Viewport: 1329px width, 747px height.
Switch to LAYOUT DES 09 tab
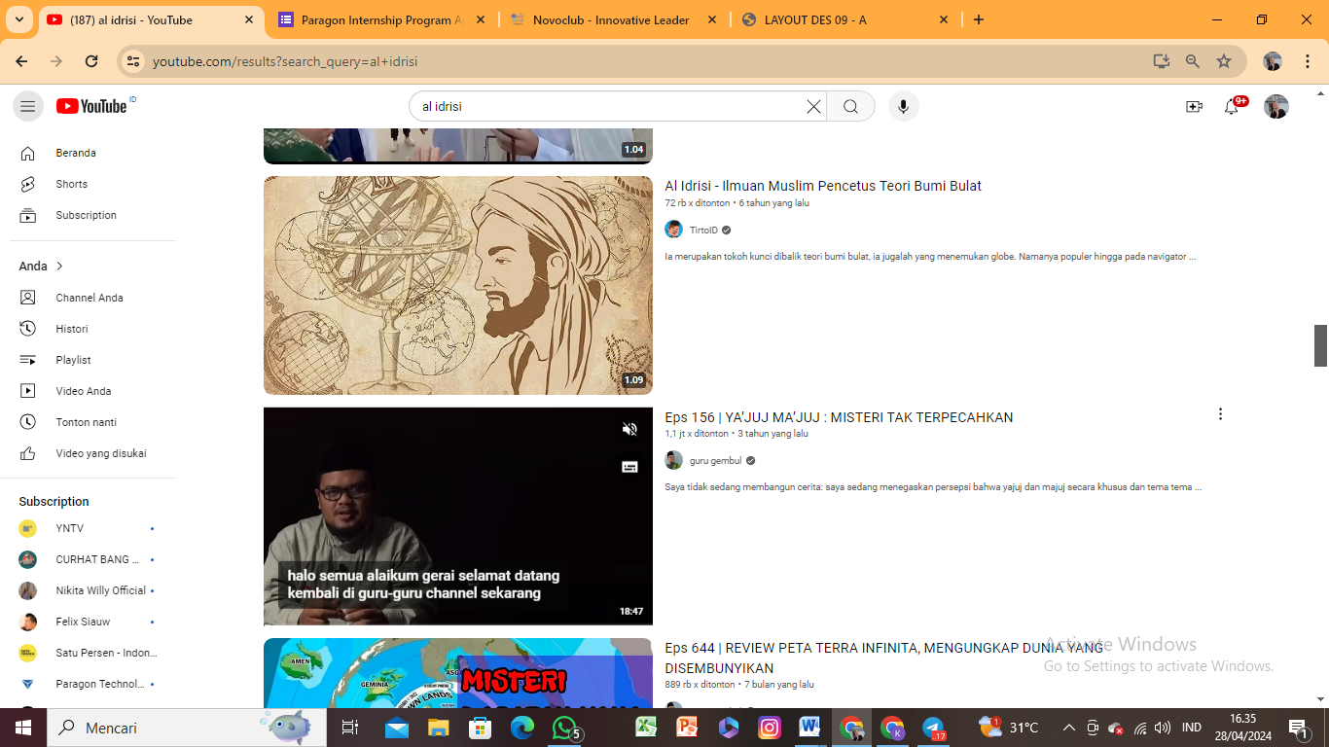(x=844, y=19)
